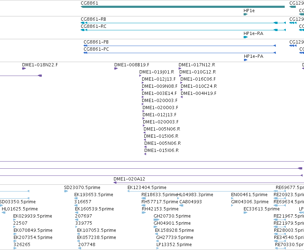
Task: Pick feature DME1-016C06.F
Action: pos(198,79)
